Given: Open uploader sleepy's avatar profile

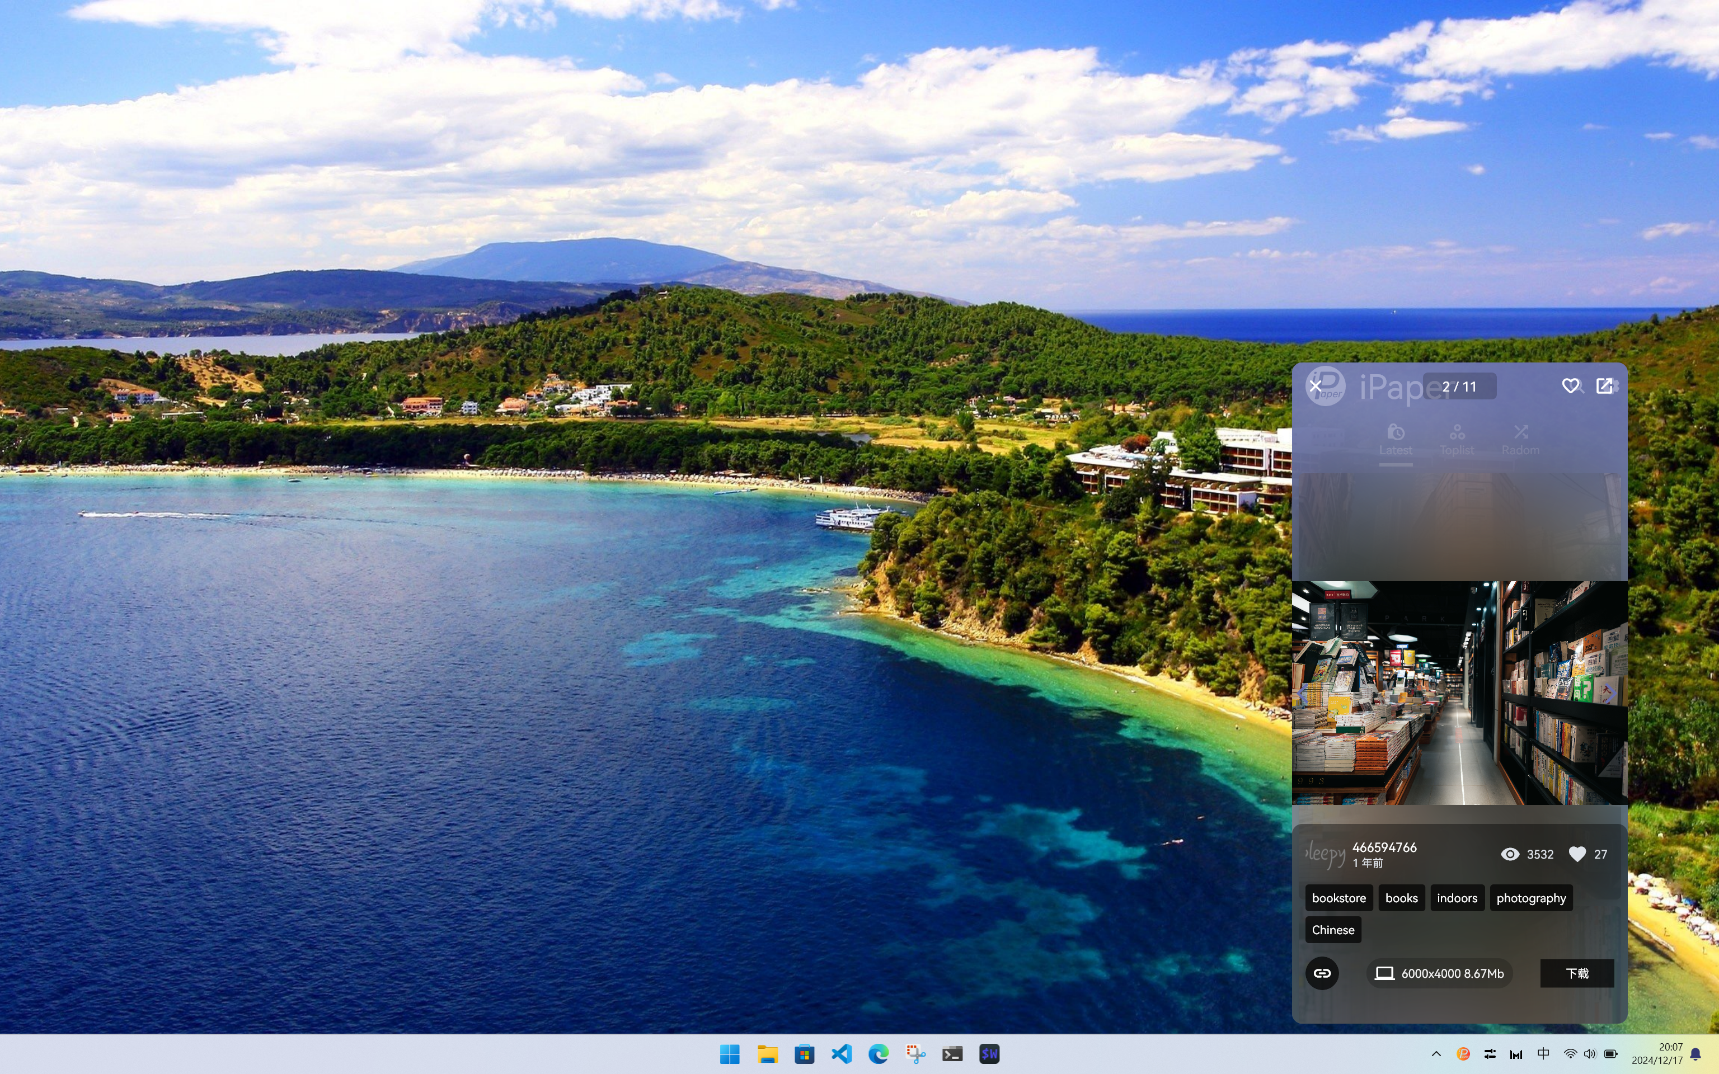Looking at the screenshot, I should coord(1326,854).
